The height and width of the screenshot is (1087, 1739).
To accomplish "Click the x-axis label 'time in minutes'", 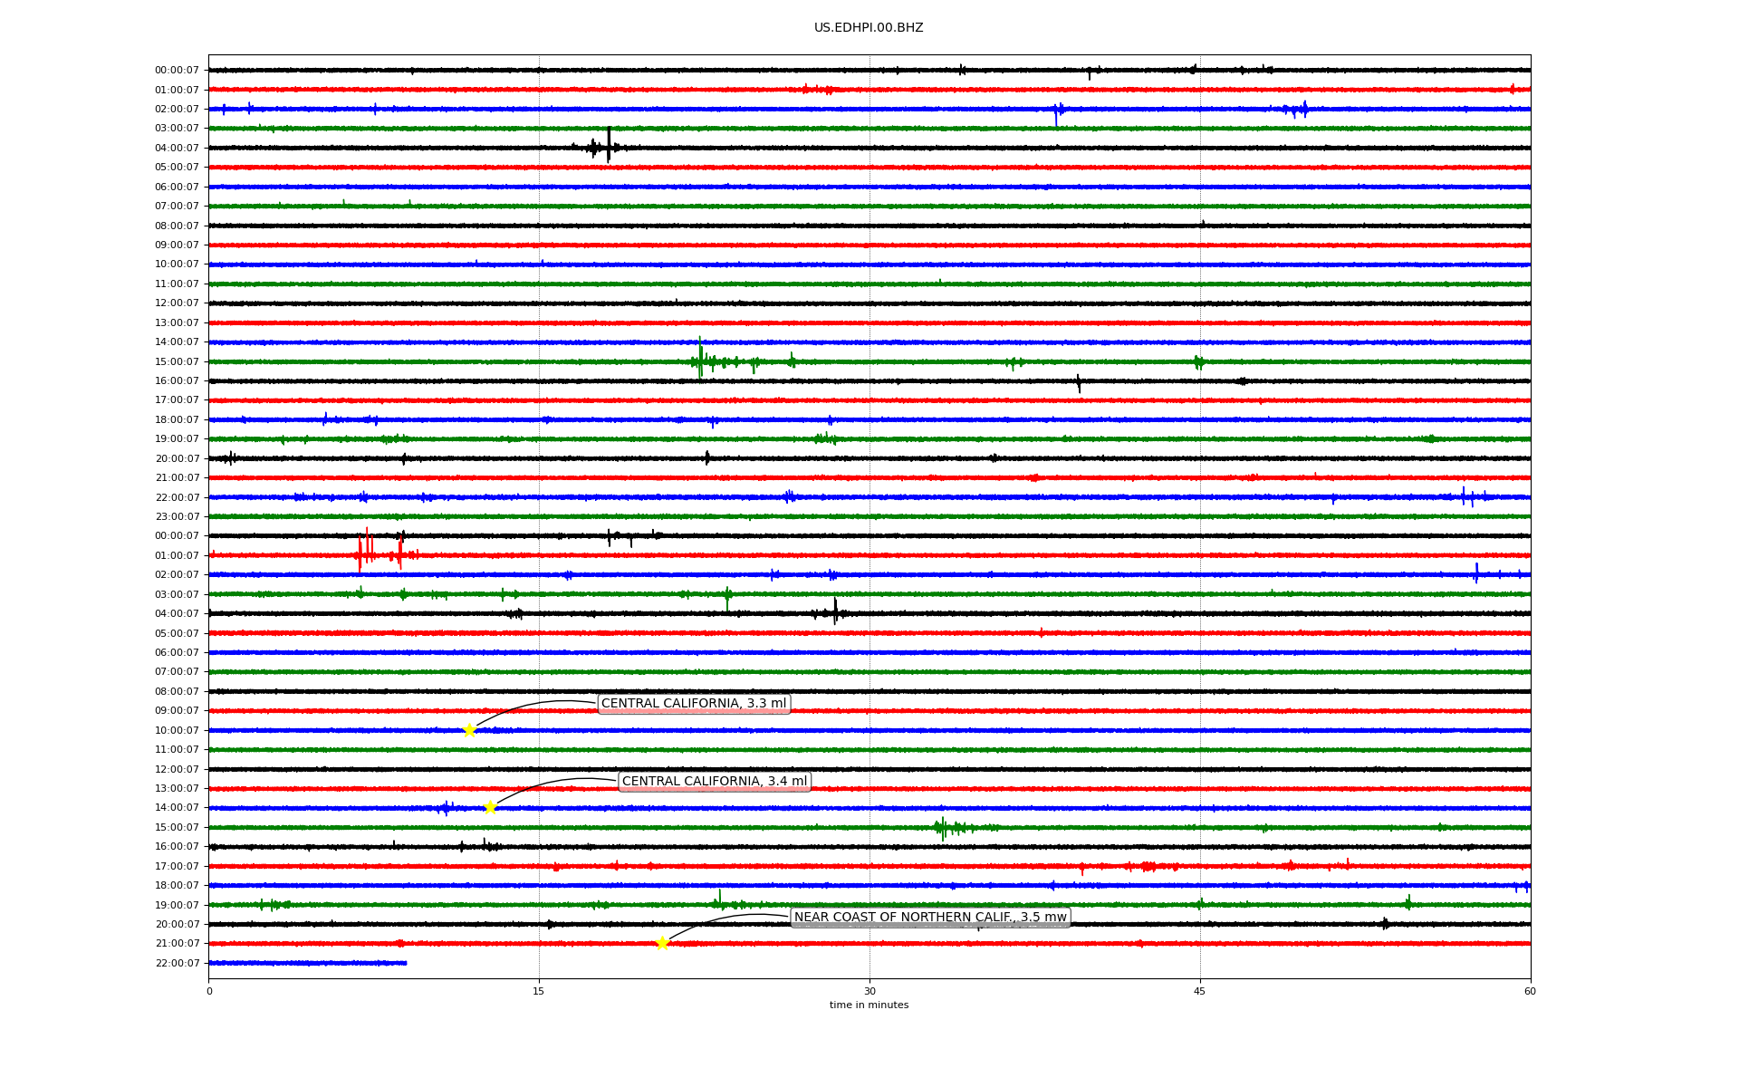I will [x=869, y=1005].
